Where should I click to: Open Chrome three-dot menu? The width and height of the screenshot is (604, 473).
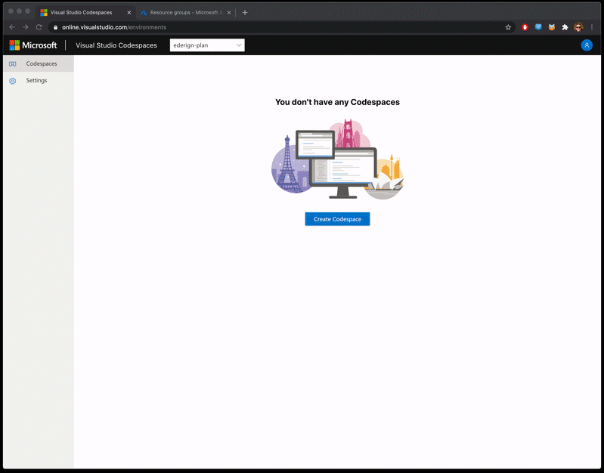pyautogui.click(x=592, y=27)
